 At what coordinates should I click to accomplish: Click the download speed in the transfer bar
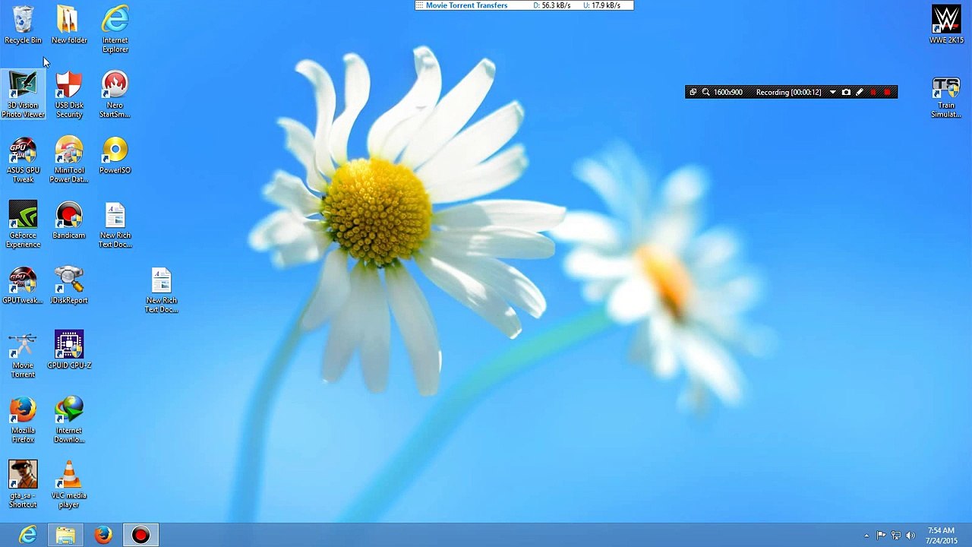tap(552, 5)
